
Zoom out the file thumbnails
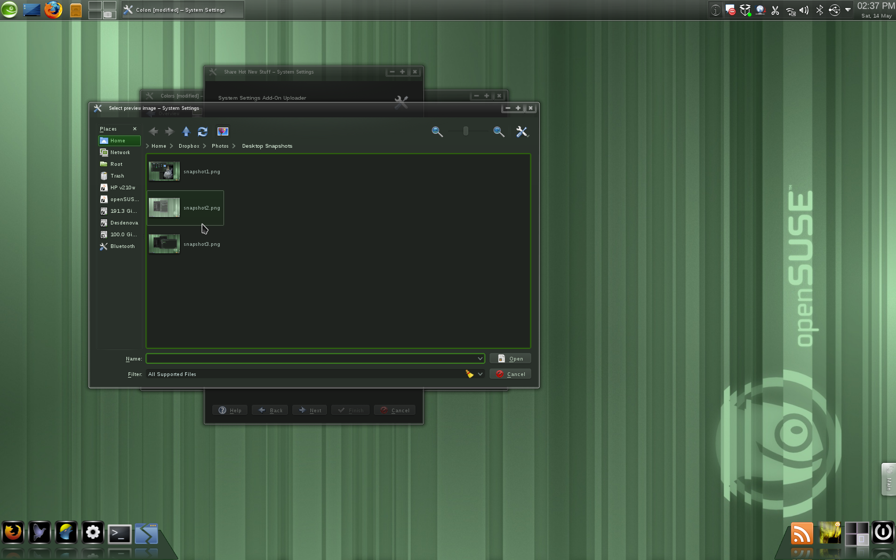[x=437, y=132]
